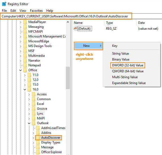Select the Multimedia tree item
The height and width of the screenshot is (155, 162).
36,56
